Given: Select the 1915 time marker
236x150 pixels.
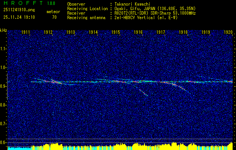Looking at the screenshot, I should [116, 33].
